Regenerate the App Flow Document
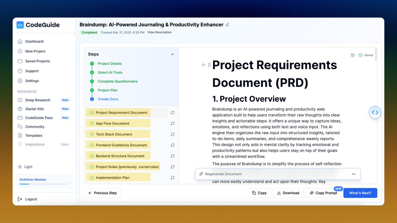397x223 pixels. point(173,124)
